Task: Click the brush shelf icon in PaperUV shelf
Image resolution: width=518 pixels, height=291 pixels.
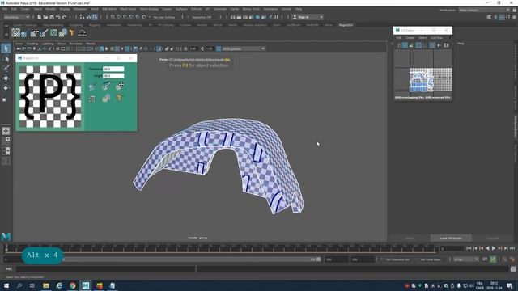Action: [x=44, y=32]
